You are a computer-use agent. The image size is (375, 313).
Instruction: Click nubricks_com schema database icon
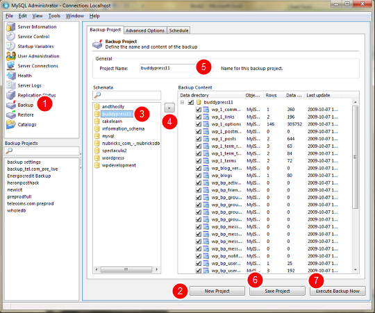[x=97, y=144]
